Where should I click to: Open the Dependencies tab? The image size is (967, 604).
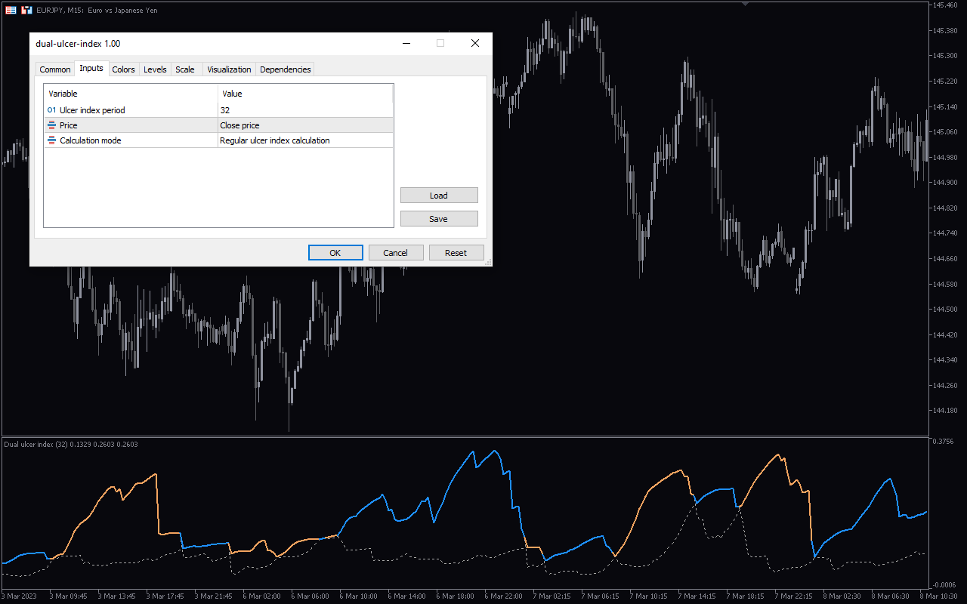click(x=286, y=69)
